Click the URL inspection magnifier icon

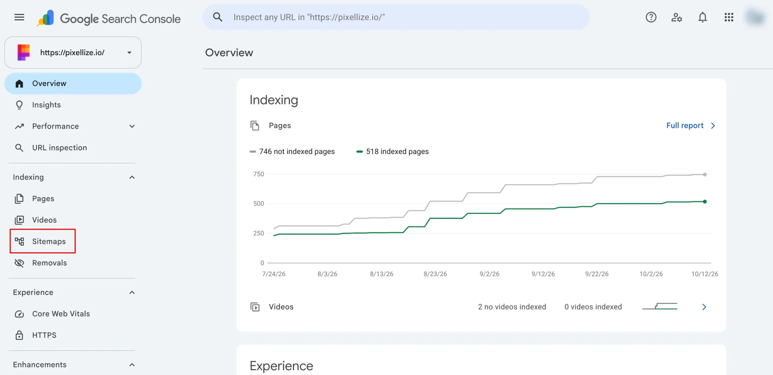click(19, 148)
